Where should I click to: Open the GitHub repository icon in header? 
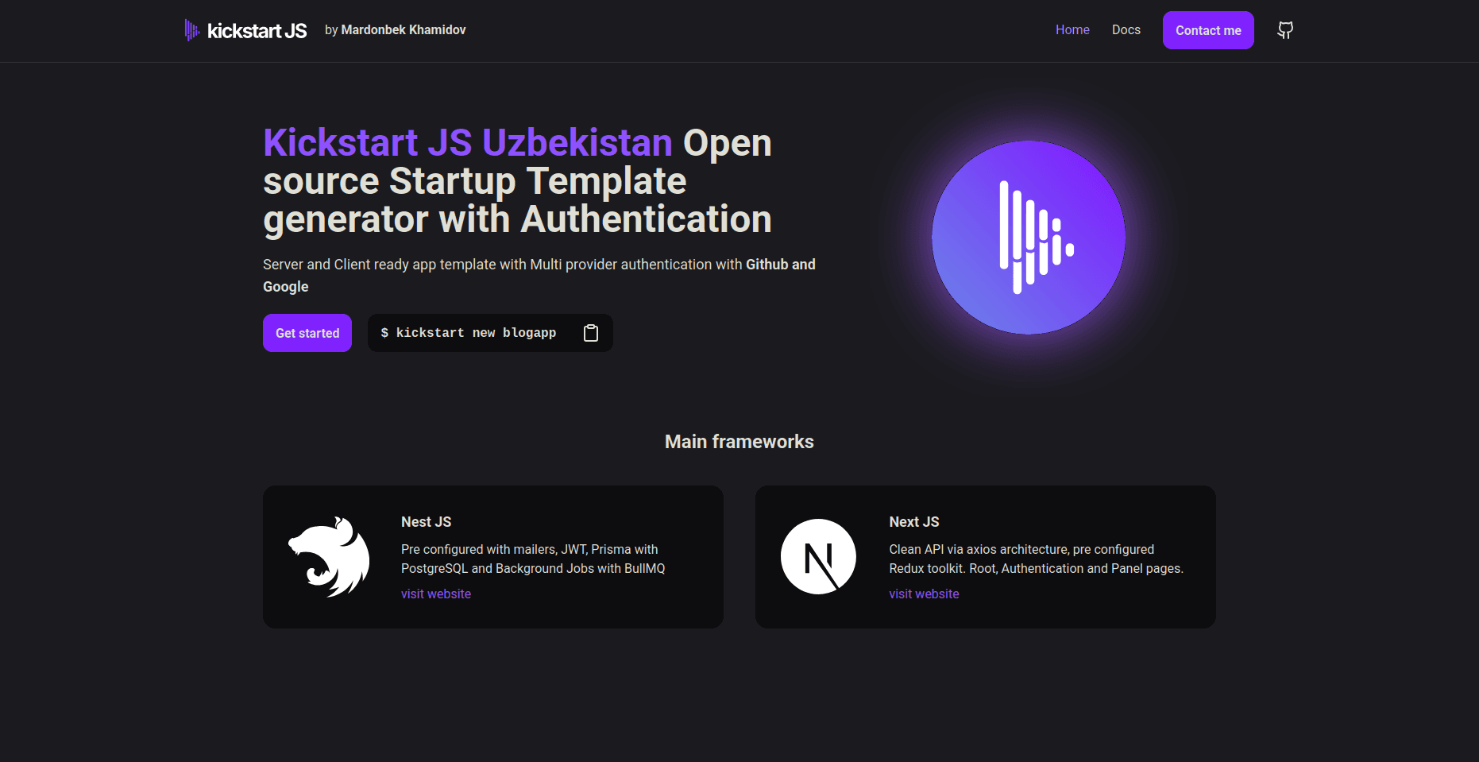click(1284, 30)
